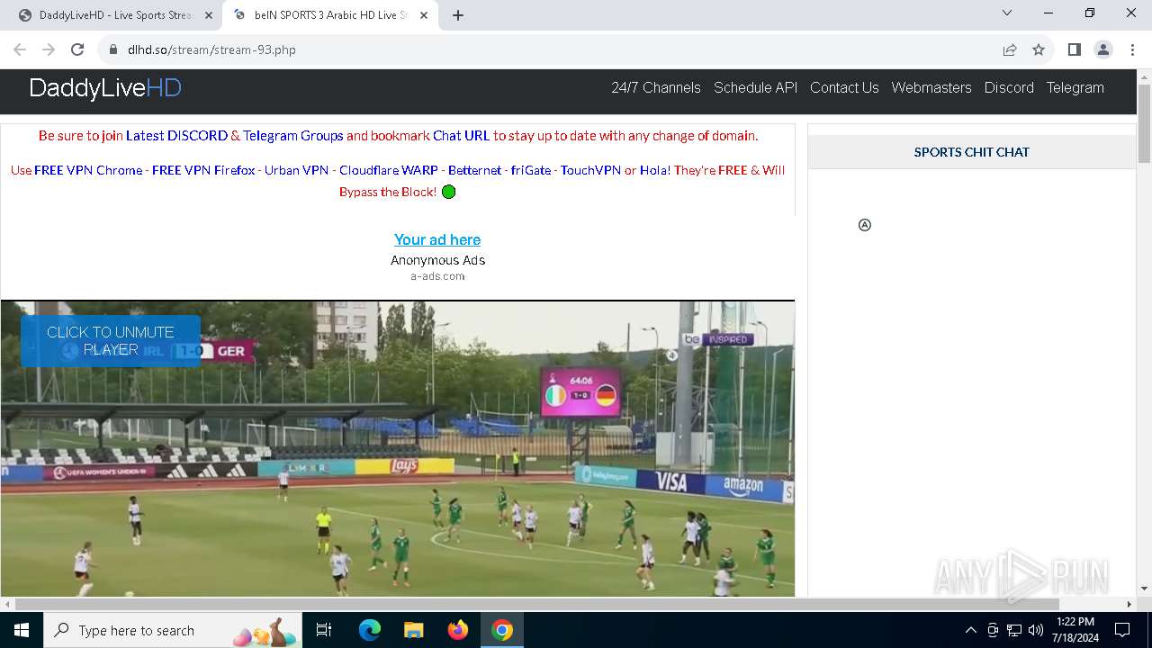Image resolution: width=1152 pixels, height=648 pixels.
Task: Click the browser back arrow
Action: click(x=20, y=49)
